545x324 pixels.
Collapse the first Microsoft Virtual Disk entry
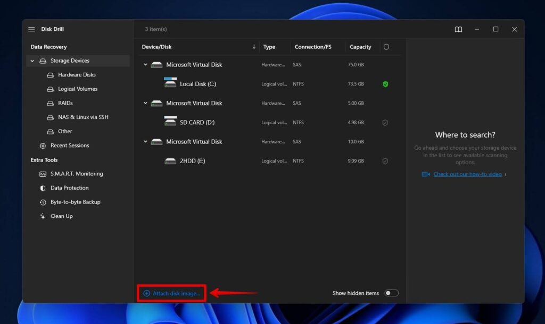point(145,64)
